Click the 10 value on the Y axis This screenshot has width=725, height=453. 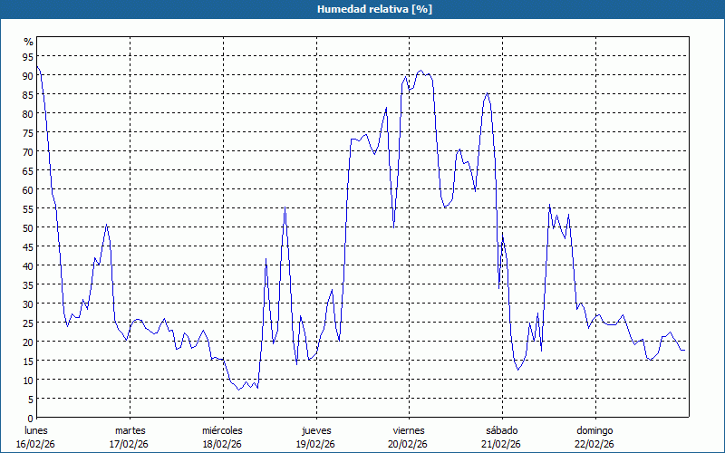click(x=28, y=380)
